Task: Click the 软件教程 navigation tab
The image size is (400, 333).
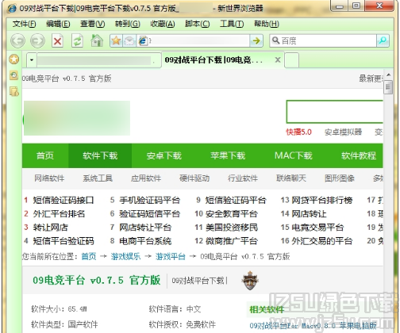Action: (359, 155)
